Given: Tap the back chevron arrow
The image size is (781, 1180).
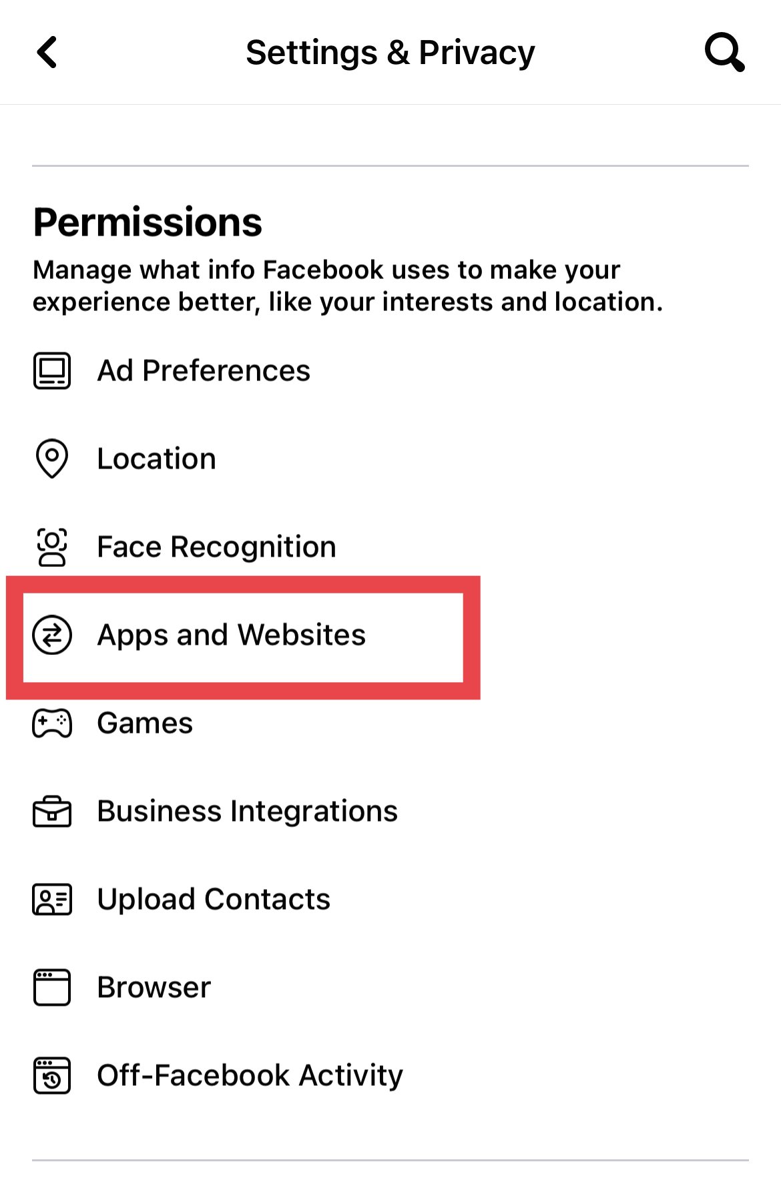Looking at the screenshot, I should click(x=47, y=52).
